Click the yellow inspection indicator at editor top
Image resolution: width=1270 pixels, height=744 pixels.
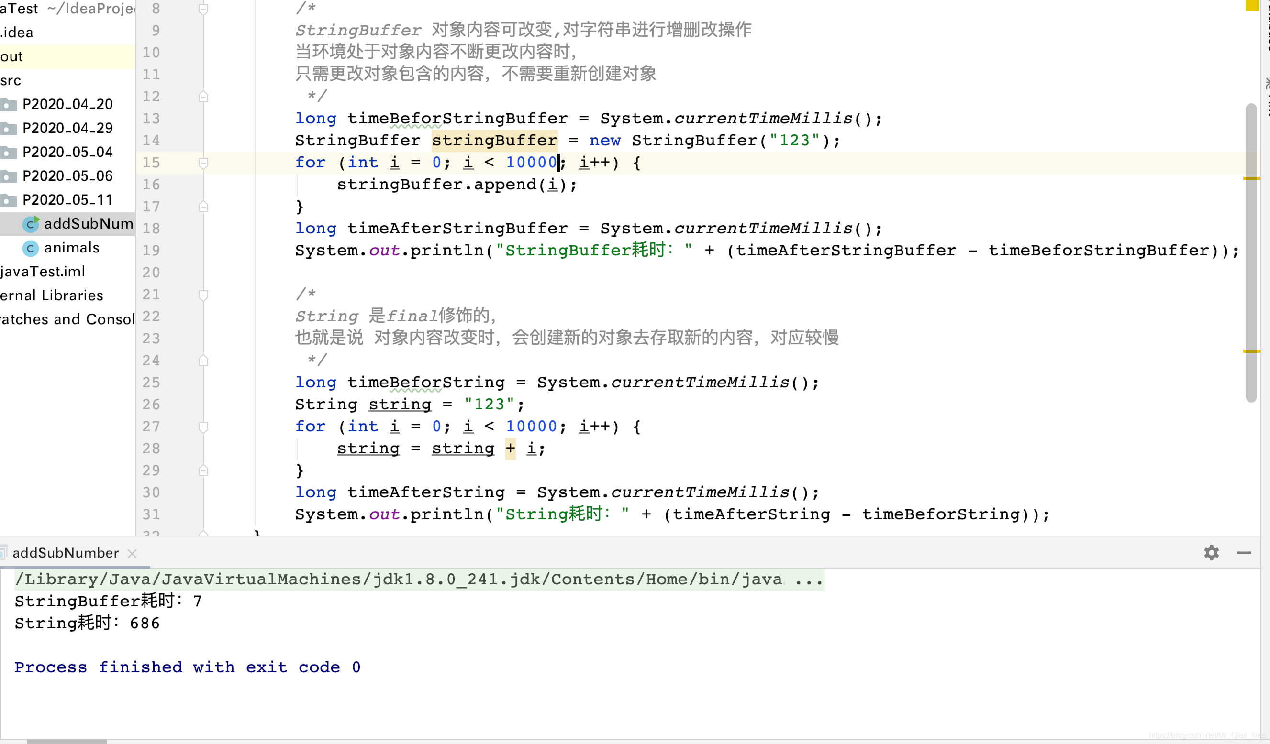(1252, 6)
